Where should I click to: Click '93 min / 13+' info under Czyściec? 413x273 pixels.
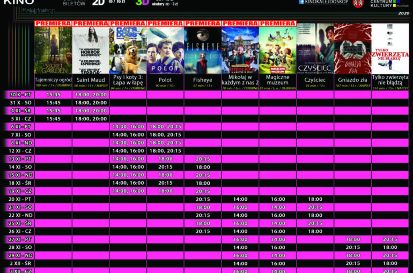315,86
